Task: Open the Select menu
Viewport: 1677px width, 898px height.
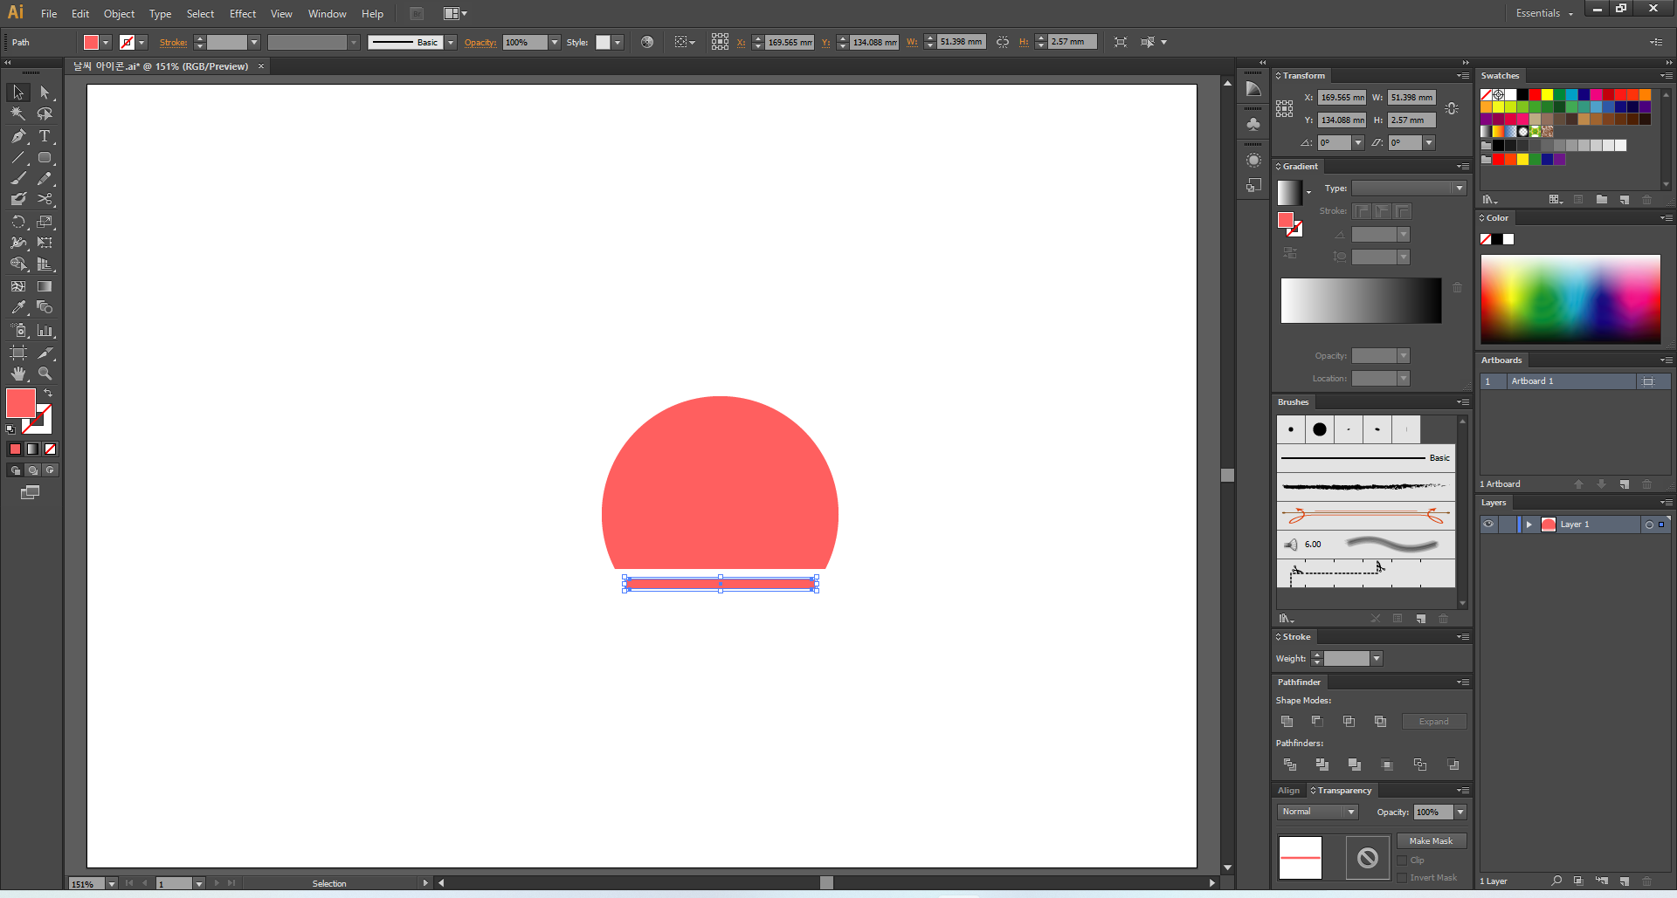Action: coord(200,14)
